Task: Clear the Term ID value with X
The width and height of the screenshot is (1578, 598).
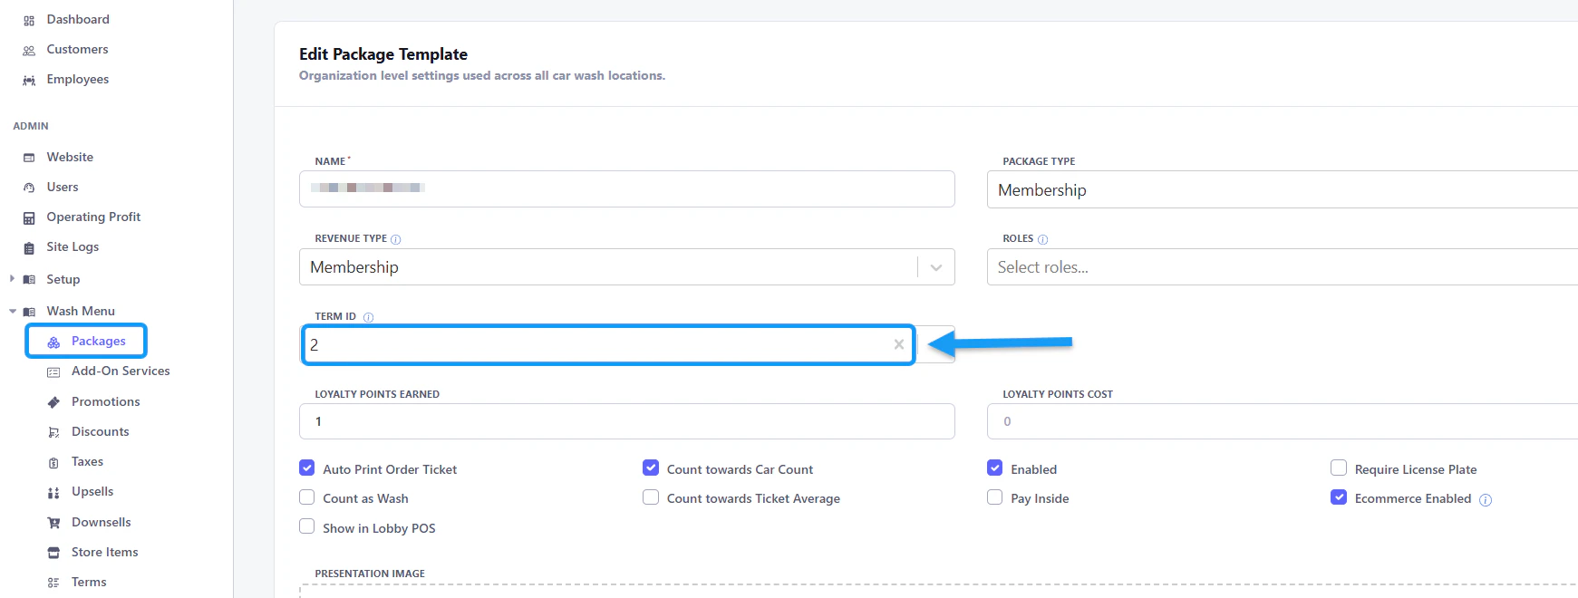Action: coord(898,344)
